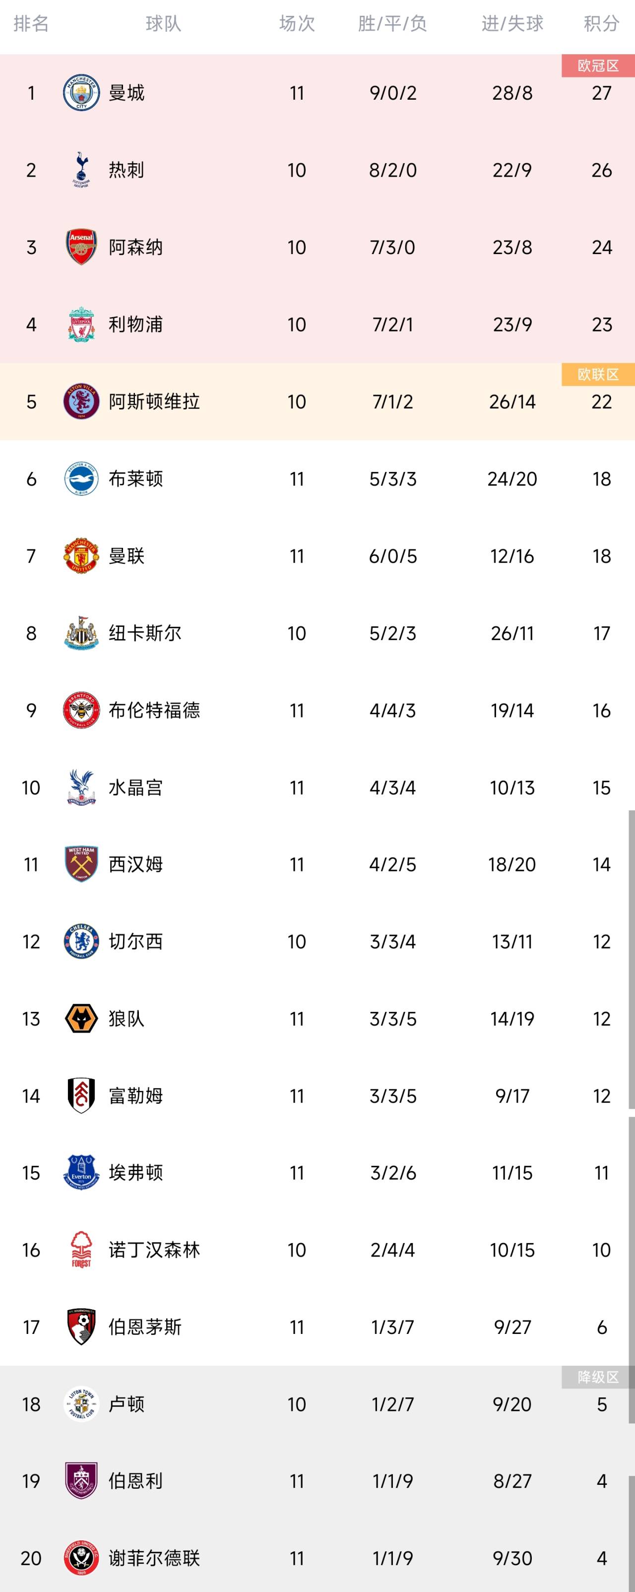This screenshot has height=1592, width=635.
Task: Tap the Wolves wolf-head logo
Action: (x=81, y=1018)
